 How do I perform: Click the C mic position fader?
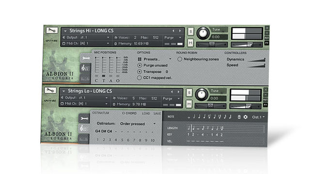click(x=96, y=65)
